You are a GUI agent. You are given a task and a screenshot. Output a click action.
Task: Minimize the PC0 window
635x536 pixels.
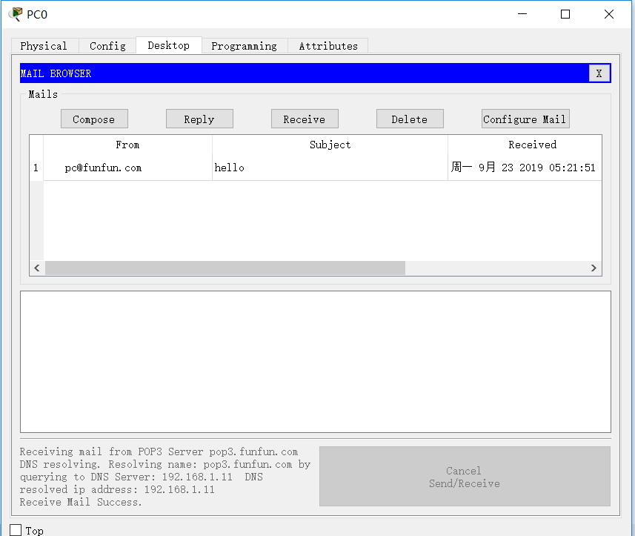click(x=522, y=14)
